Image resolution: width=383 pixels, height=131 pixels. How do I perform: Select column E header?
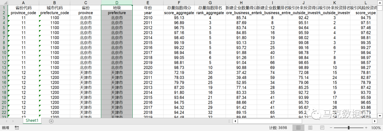[148, 2]
